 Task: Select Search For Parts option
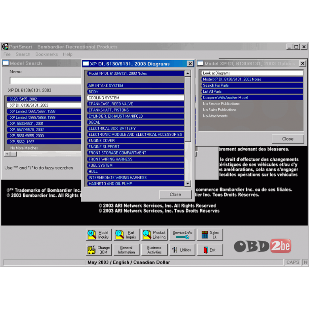tap(252, 85)
